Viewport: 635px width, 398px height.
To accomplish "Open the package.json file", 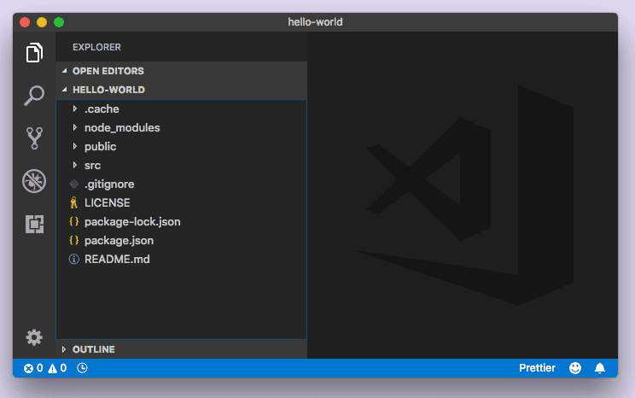I will click(x=119, y=241).
